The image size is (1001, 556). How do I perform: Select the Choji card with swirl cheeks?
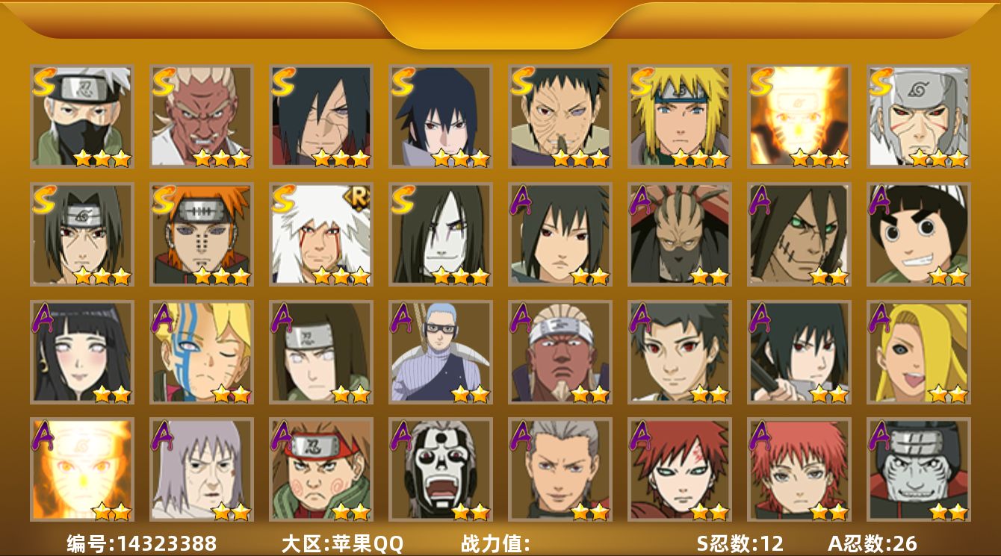[320, 469]
